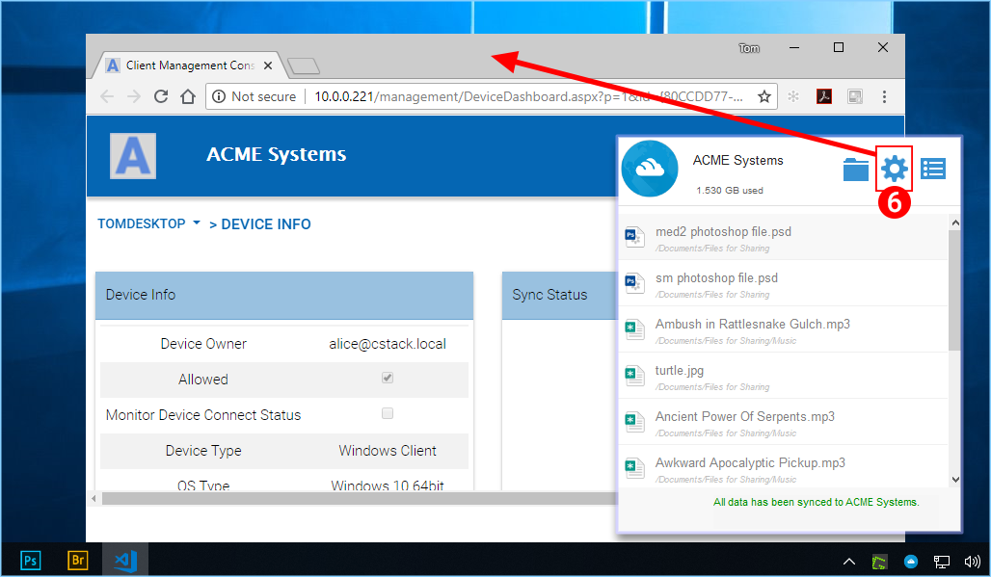Click the file icon for med2 photoshop file.psd
Image resolution: width=991 pixels, height=577 pixels.
634,237
